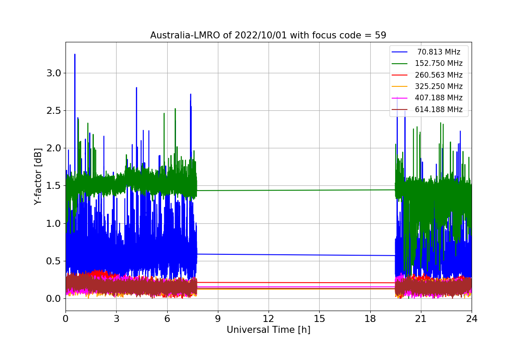Click the y-axis tick label '0.5'
The width and height of the screenshot is (524, 349).
click(x=53, y=261)
